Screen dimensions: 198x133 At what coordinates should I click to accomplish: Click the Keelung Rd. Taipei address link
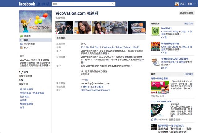(110, 47)
